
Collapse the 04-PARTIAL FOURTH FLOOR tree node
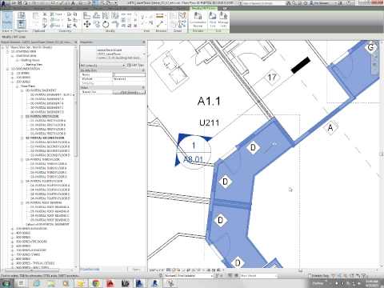22,181
